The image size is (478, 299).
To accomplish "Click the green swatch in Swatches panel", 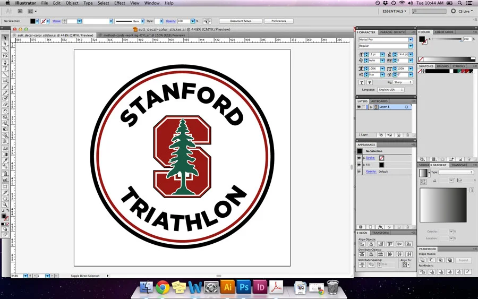I will pyautogui.click(x=459, y=71).
